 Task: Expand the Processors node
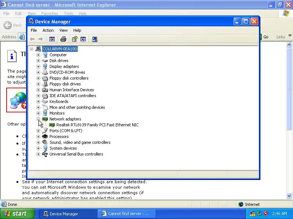(x=38, y=137)
